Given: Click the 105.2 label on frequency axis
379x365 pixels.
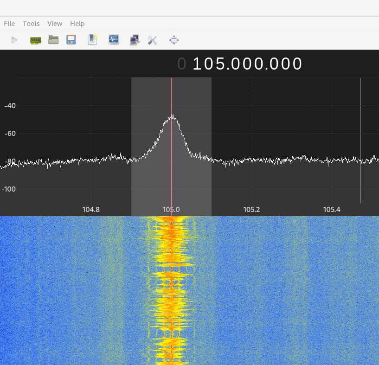Looking at the screenshot, I should click(251, 209).
